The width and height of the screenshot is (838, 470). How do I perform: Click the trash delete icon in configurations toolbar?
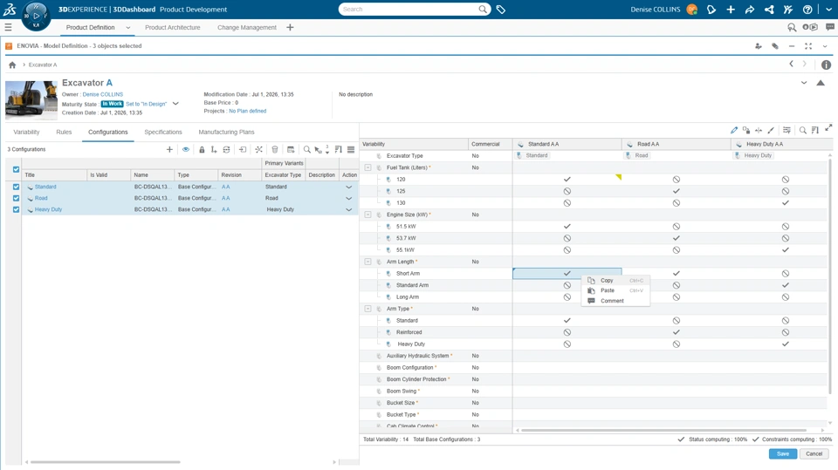tap(275, 150)
